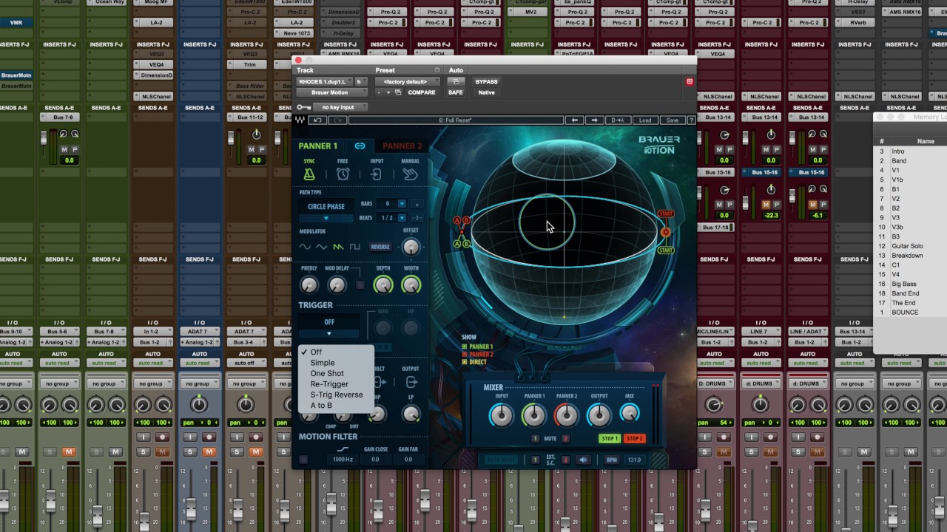Choose the sine wave modulator shape

click(x=305, y=247)
